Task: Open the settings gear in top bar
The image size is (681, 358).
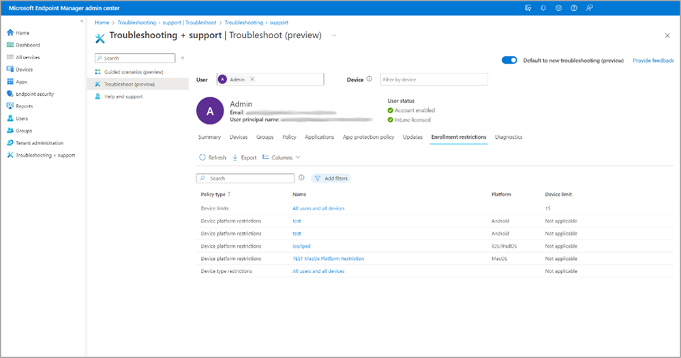Action: coord(558,7)
